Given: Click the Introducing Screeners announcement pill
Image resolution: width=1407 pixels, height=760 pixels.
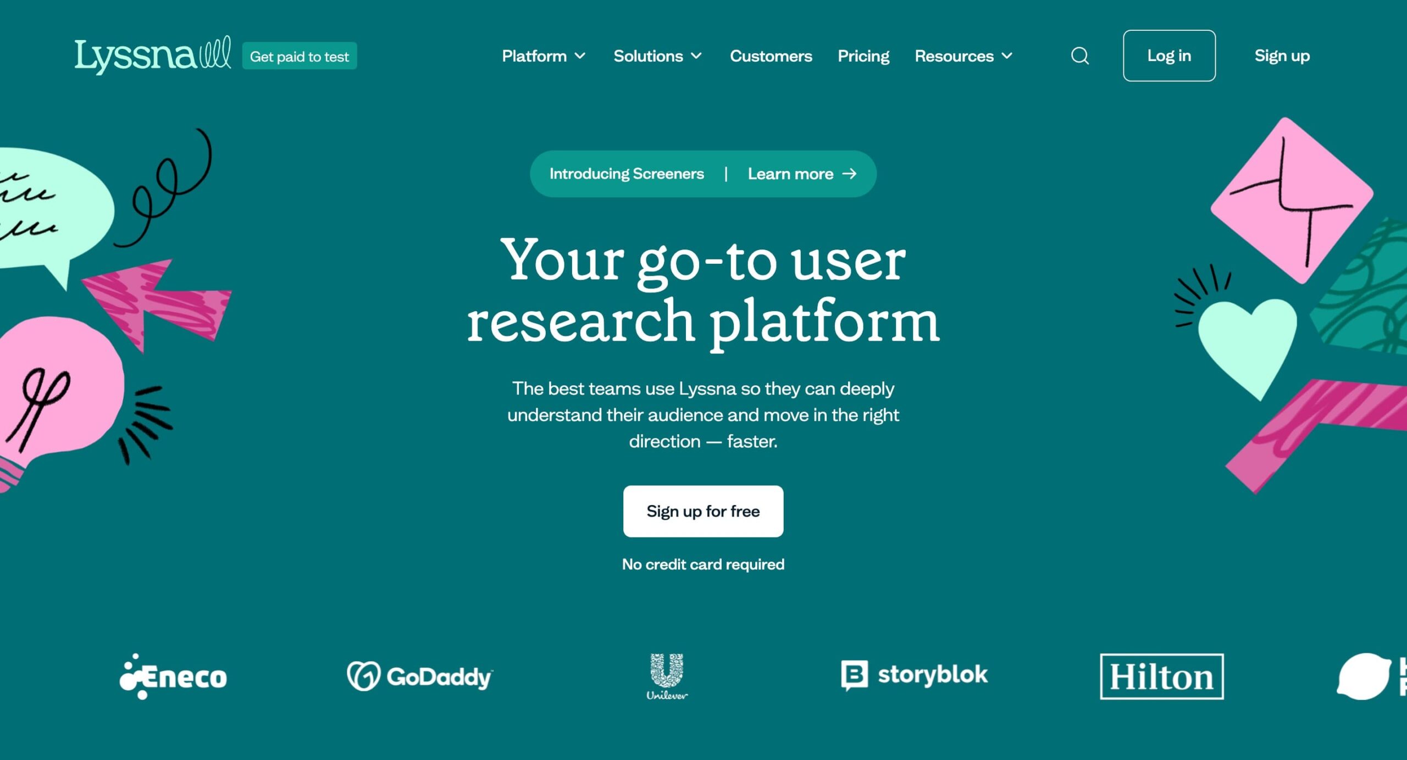Looking at the screenshot, I should pyautogui.click(x=704, y=173).
